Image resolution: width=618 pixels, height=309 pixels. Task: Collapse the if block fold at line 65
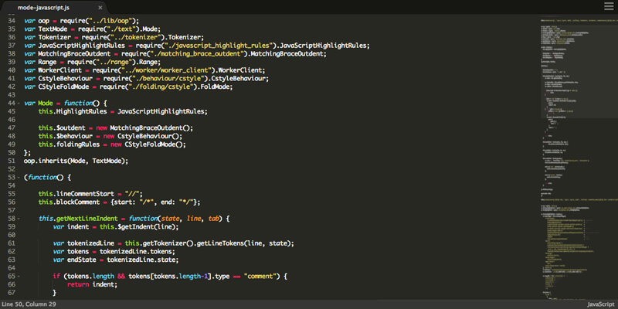[19, 276]
